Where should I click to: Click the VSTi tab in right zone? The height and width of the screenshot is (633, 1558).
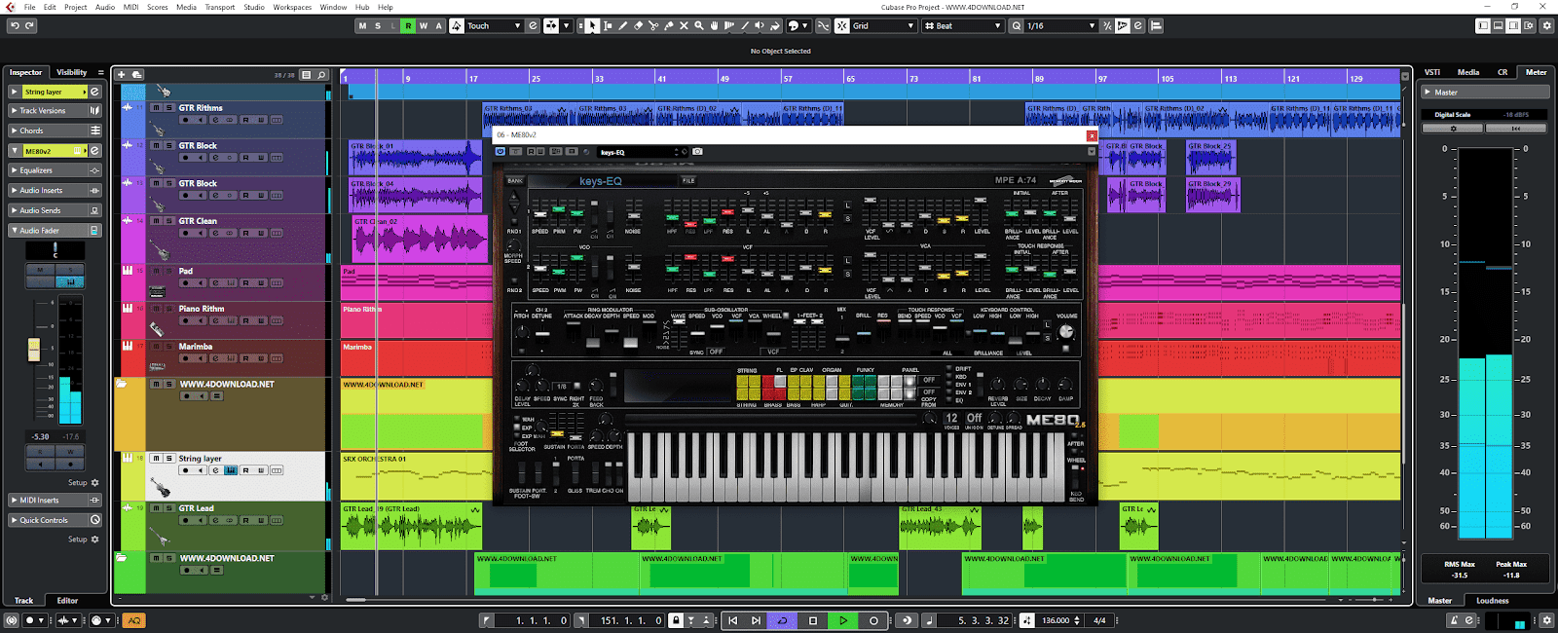click(1432, 72)
